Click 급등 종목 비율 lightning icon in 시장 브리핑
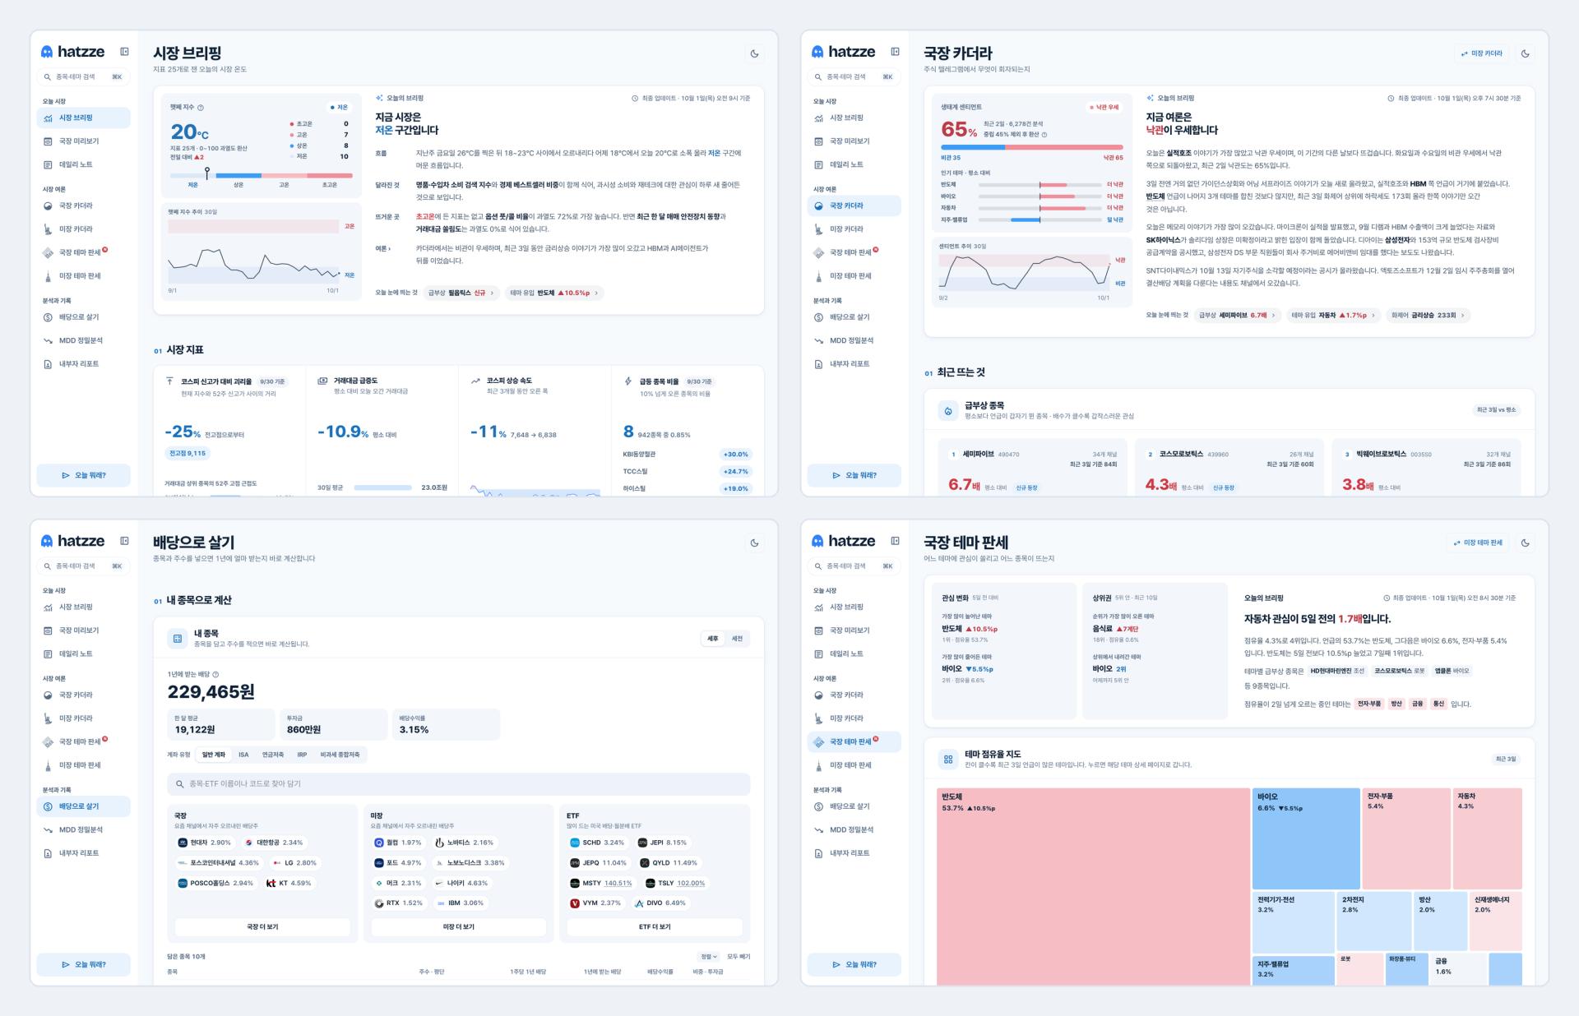This screenshot has width=1579, height=1016. (x=628, y=381)
